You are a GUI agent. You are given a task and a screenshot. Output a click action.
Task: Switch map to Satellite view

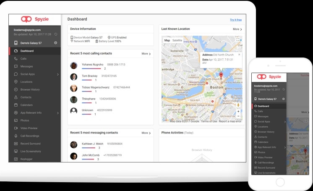177,40
